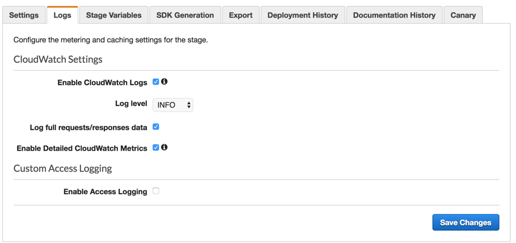Screen dimensions: 516x243
Task: Select the Logs tab
Action: coord(62,15)
